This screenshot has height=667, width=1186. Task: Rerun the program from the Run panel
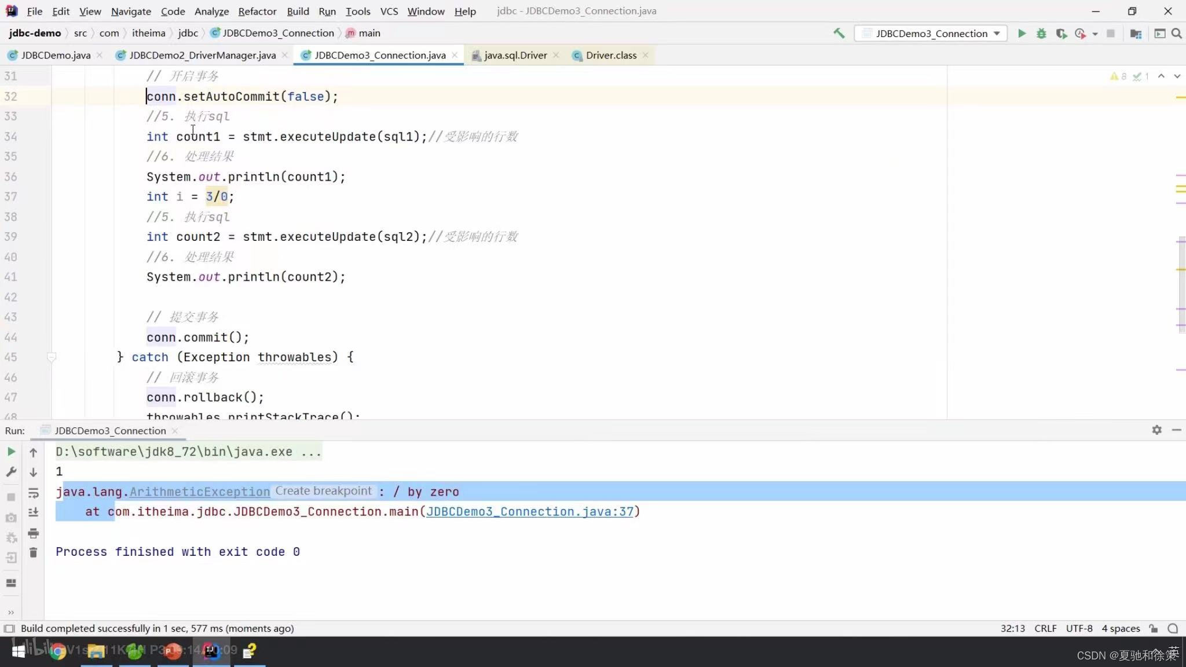point(10,452)
